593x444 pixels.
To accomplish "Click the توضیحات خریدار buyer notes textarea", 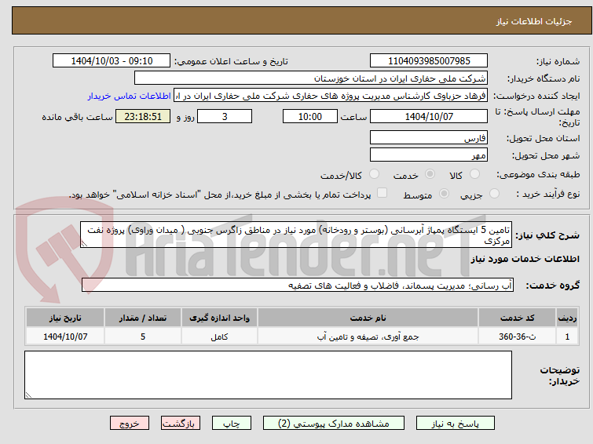I will click(268, 375).
